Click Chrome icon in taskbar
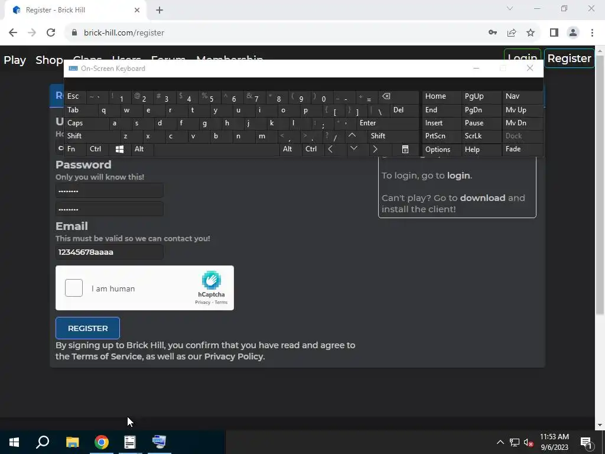 (102, 442)
